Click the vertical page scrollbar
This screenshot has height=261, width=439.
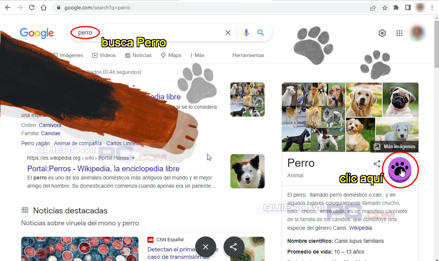(436, 43)
